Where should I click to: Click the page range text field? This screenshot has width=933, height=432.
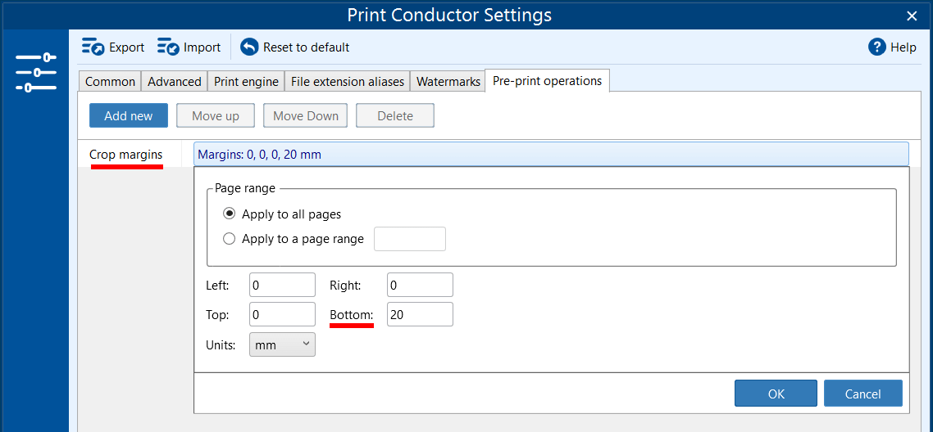tap(409, 239)
